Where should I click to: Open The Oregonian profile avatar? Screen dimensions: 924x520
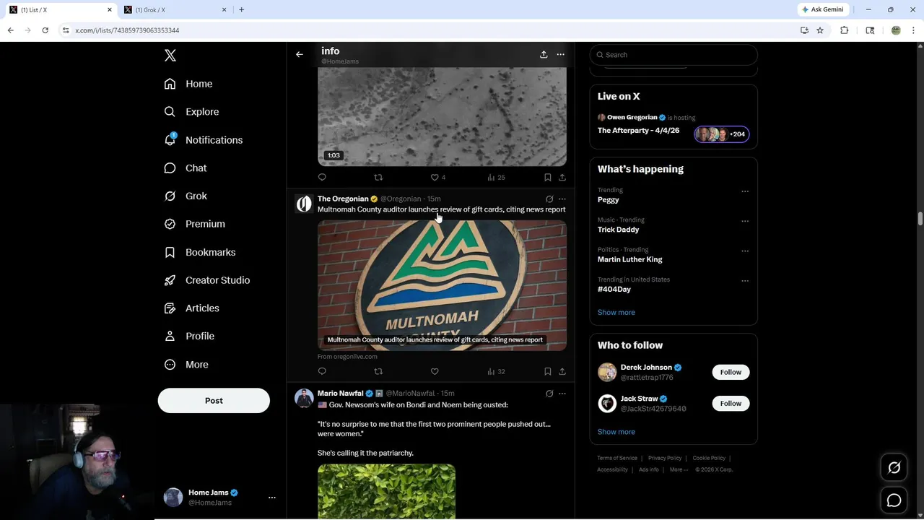click(x=304, y=204)
